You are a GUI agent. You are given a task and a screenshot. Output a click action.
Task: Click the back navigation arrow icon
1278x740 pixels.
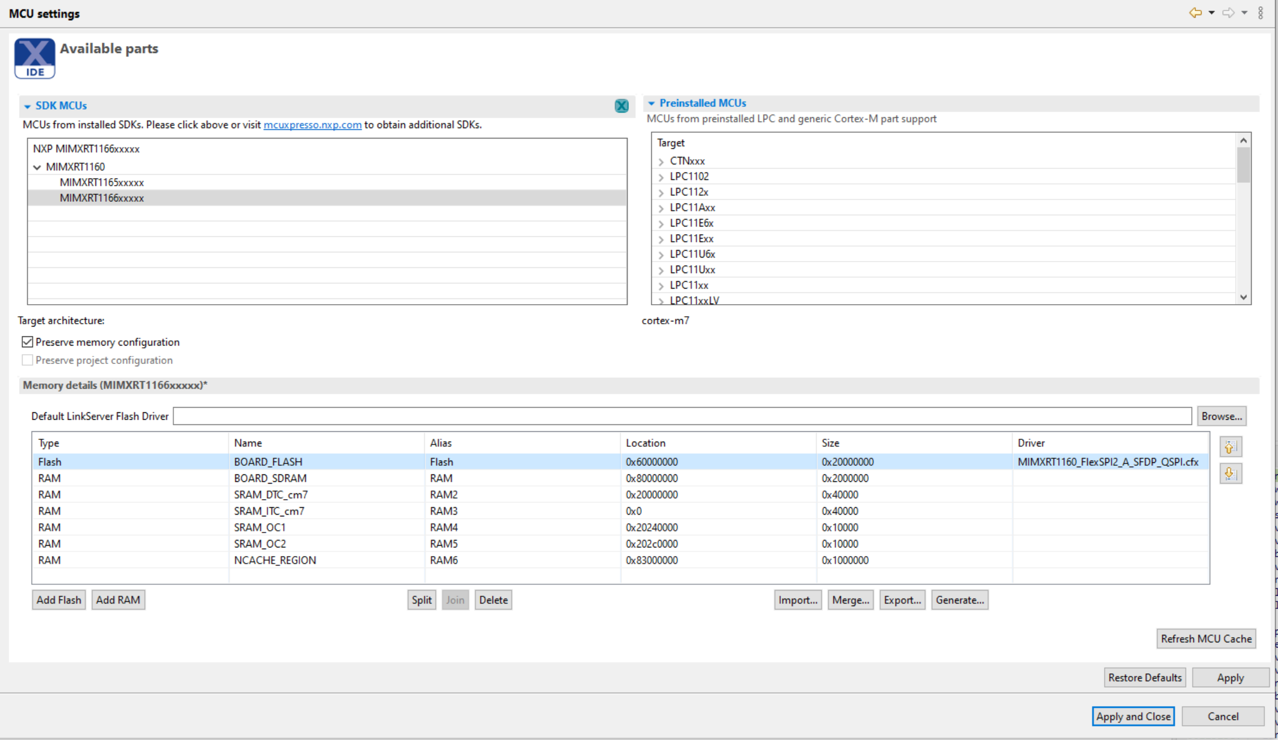point(1195,13)
